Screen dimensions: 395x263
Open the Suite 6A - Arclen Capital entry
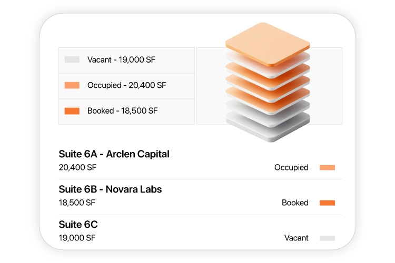click(x=114, y=154)
